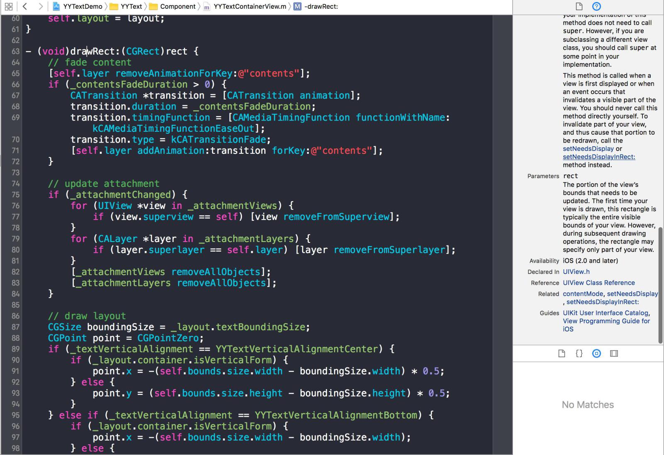The height and width of the screenshot is (455, 664).
Task: Show the File inspector
Action: 579,6
